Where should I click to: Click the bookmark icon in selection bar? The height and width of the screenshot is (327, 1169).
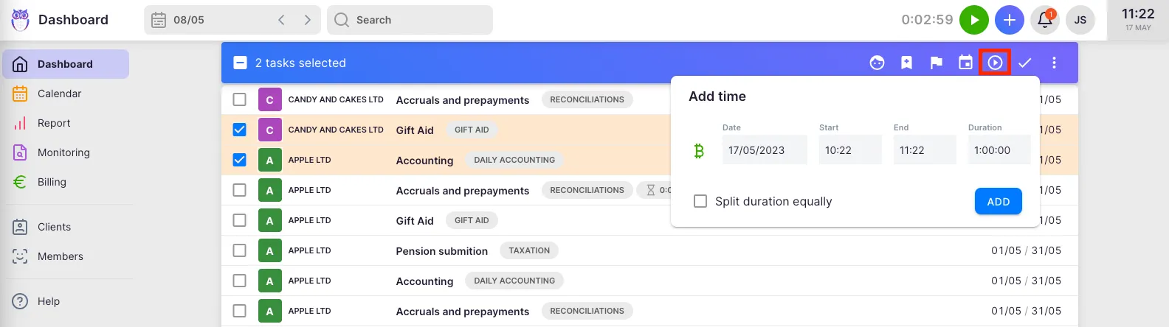(906, 63)
